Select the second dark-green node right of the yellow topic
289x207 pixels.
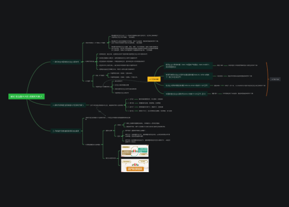(188, 76)
